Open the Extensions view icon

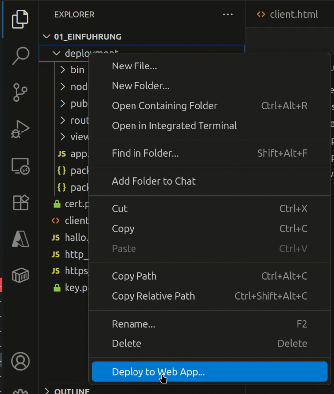(x=20, y=202)
